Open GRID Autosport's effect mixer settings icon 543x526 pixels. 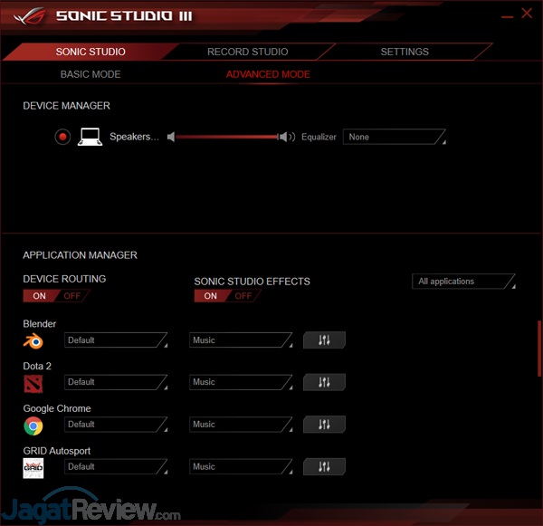click(x=324, y=467)
